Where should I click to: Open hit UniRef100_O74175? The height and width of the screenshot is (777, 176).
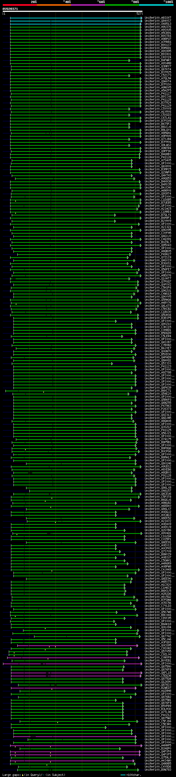tap(158, 439)
